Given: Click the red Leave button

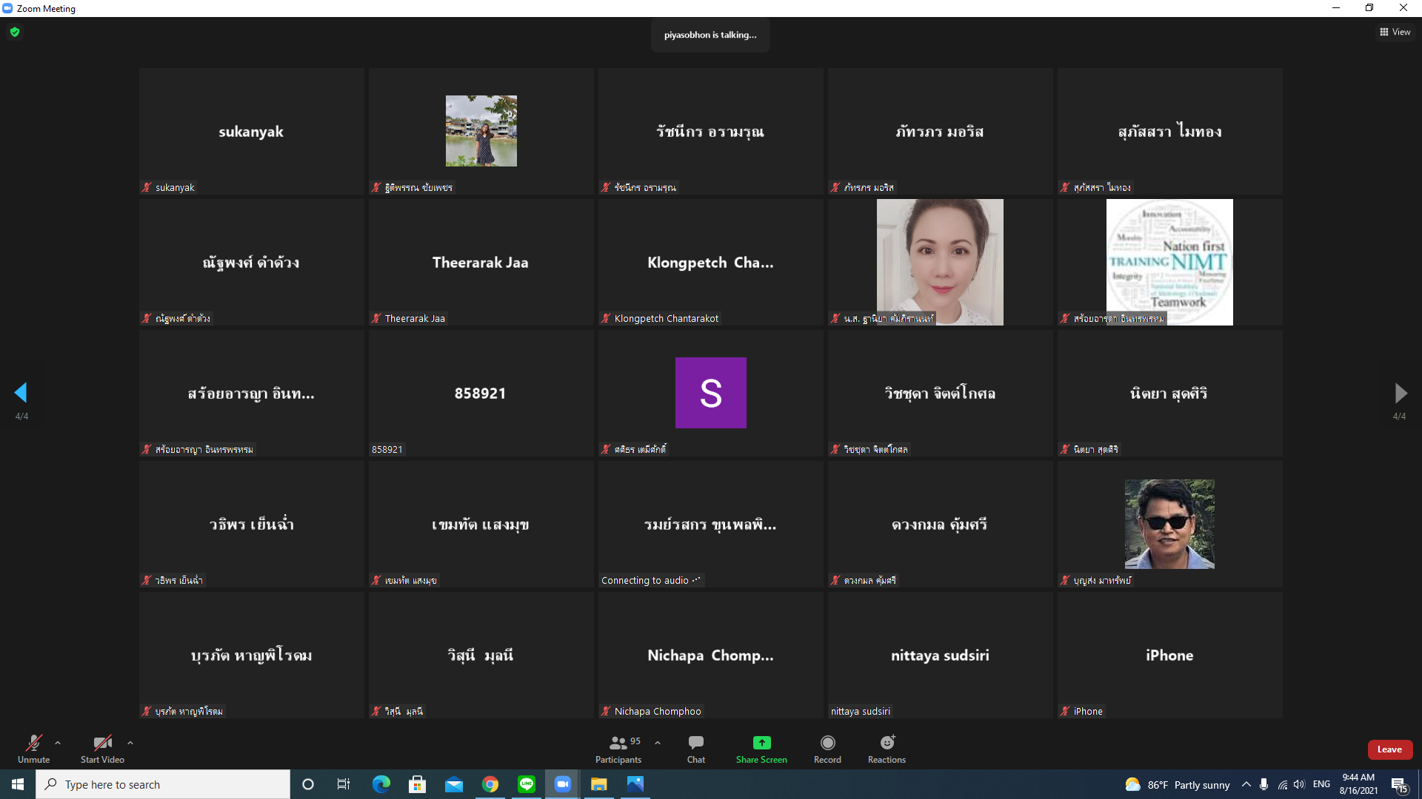Looking at the screenshot, I should [x=1389, y=749].
